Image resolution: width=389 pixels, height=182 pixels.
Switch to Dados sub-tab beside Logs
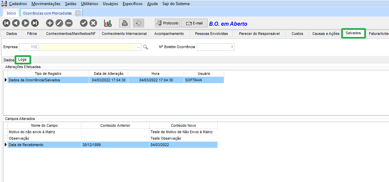click(9, 60)
